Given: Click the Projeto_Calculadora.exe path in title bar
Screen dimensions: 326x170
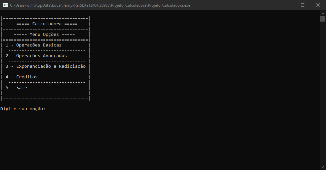Looking at the screenshot, I should pyautogui.click(x=100, y=5).
